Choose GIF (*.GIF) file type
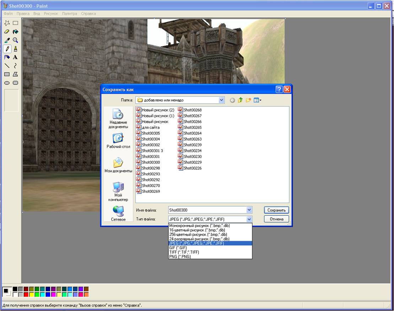 point(210,248)
